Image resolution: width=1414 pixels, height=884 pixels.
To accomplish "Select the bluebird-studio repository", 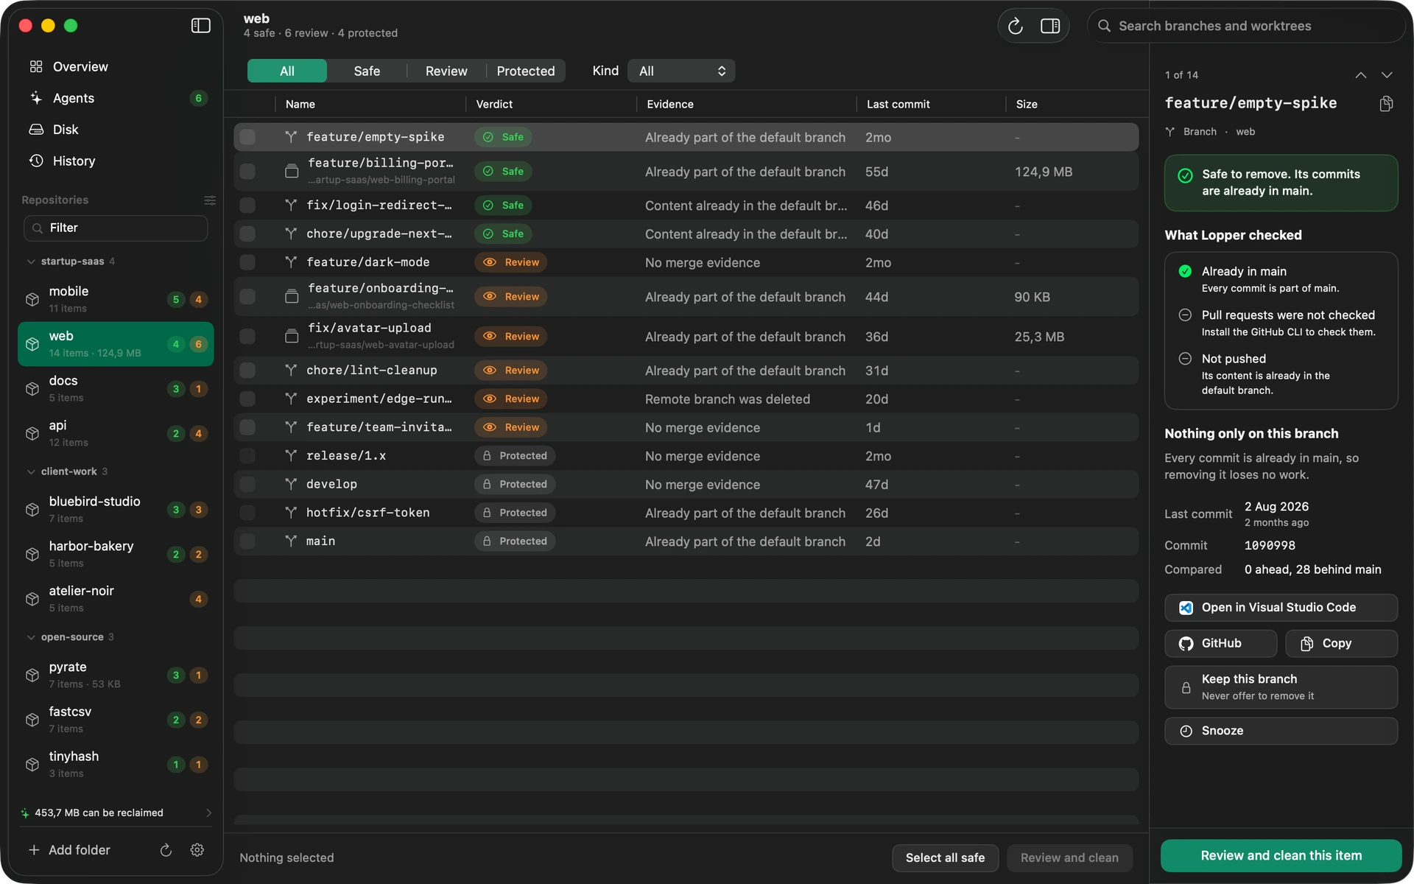I will pos(116,509).
